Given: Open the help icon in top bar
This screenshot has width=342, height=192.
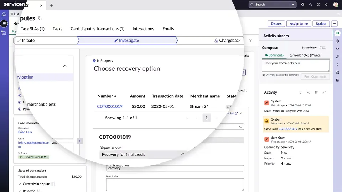Looking at the screenshot, I should (x=318, y=4).
